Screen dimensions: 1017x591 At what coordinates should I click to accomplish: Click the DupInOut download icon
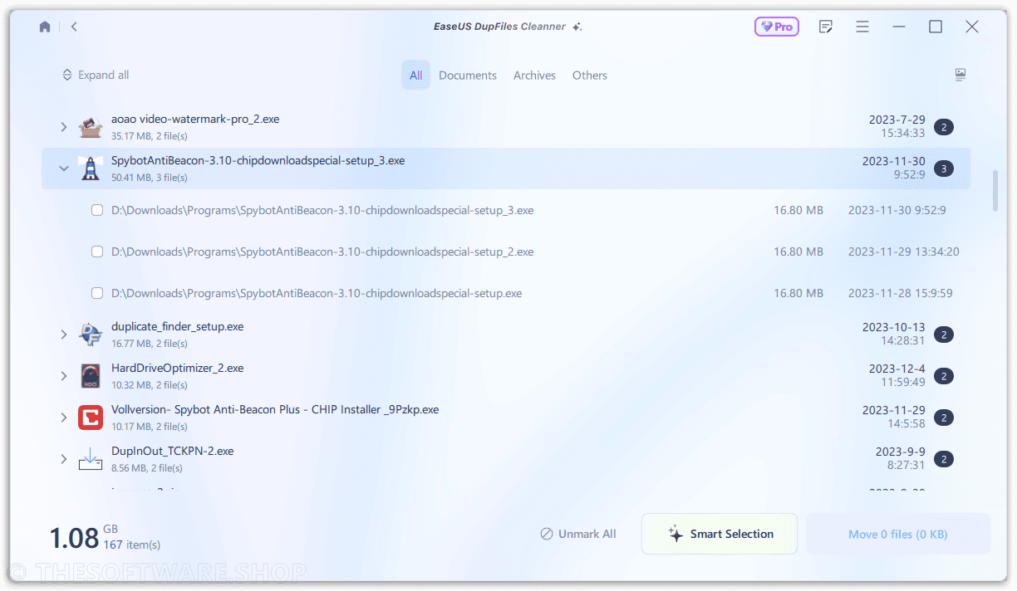[x=91, y=459]
